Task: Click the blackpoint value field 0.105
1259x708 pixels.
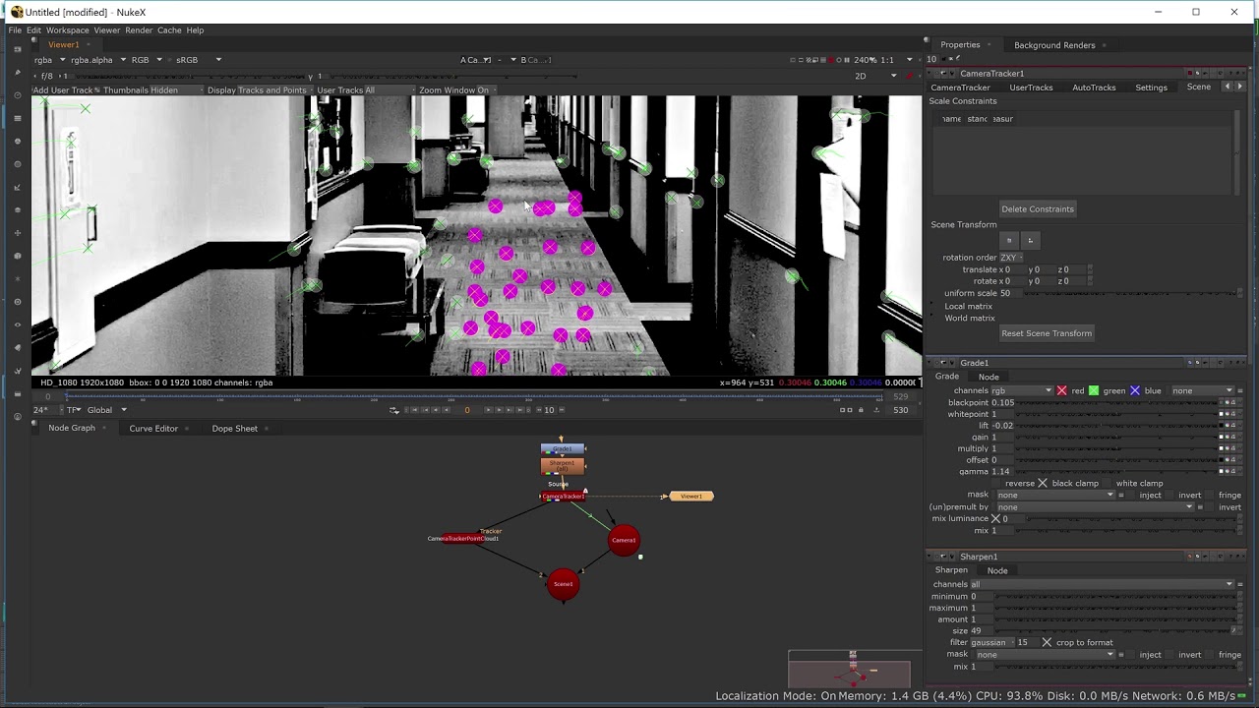Action: tap(1002, 402)
